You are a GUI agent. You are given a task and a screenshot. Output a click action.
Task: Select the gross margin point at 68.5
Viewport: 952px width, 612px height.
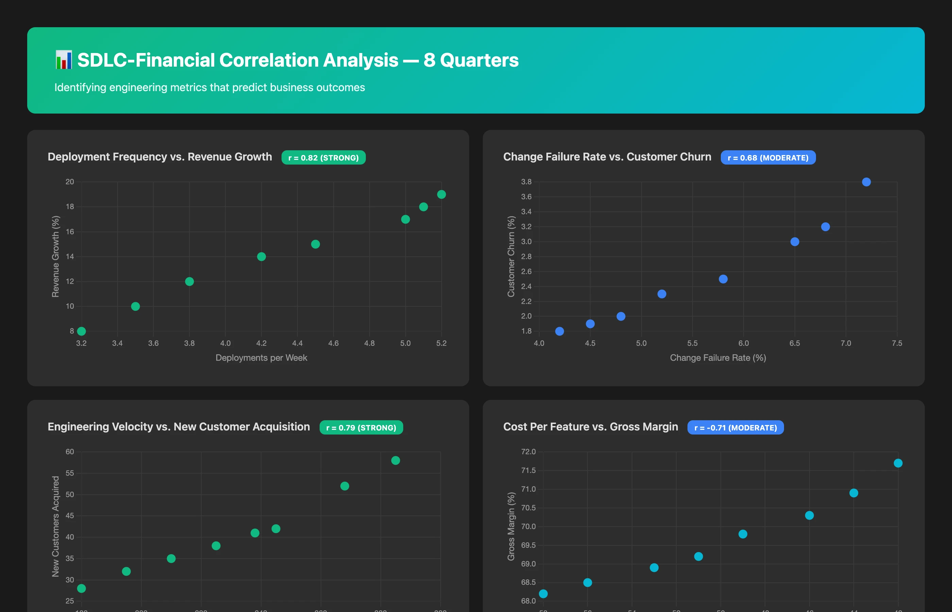(x=588, y=583)
